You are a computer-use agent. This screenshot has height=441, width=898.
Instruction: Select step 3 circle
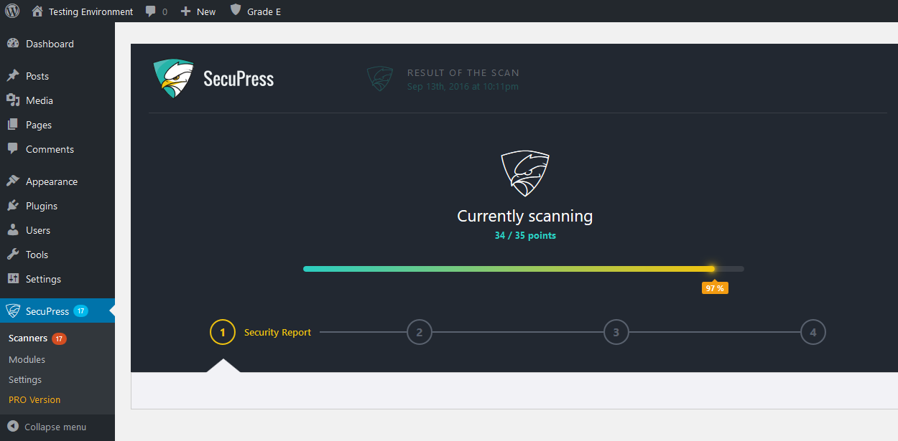(x=616, y=332)
